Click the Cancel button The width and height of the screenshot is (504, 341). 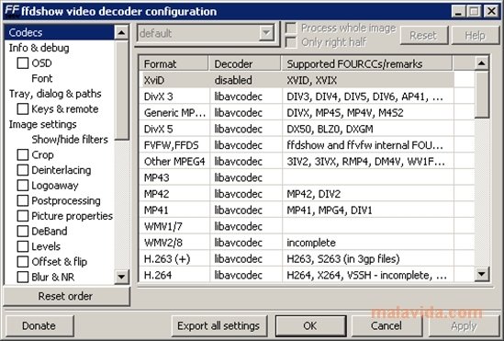click(x=386, y=325)
